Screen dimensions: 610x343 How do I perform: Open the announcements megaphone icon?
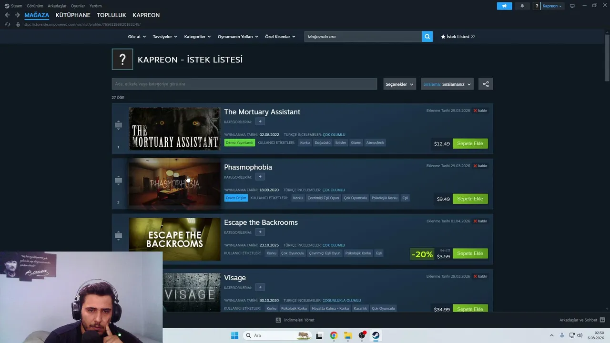tap(504, 6)
